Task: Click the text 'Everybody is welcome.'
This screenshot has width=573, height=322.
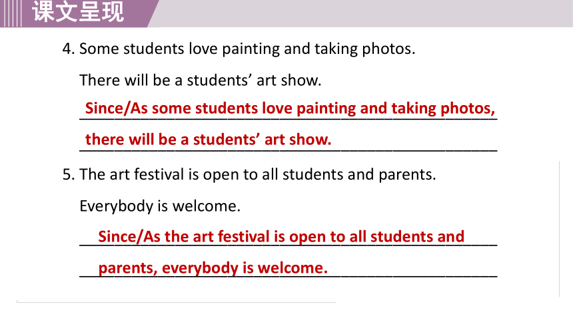Action: [160, 206]
